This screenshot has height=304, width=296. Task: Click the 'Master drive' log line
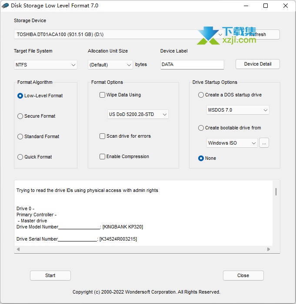pyautogui.click(x=33, y=221)
